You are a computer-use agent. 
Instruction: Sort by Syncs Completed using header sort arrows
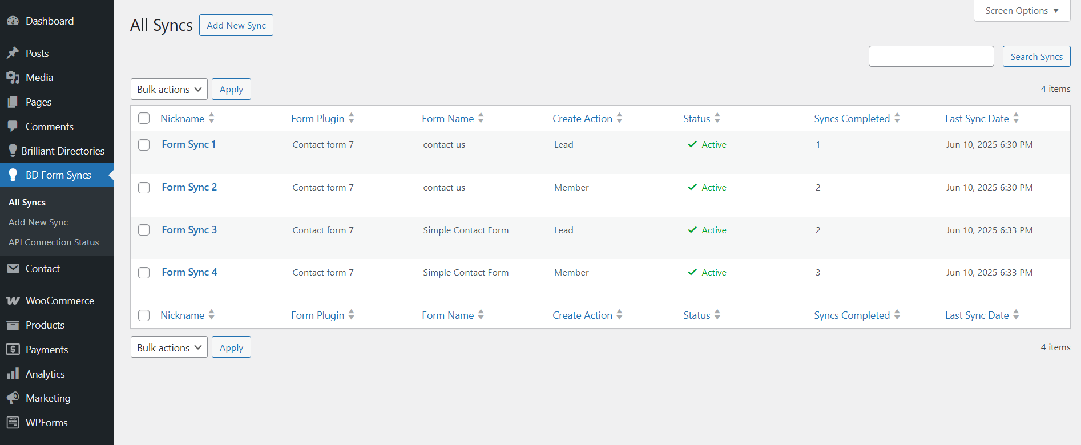click(x=897, y=118)
